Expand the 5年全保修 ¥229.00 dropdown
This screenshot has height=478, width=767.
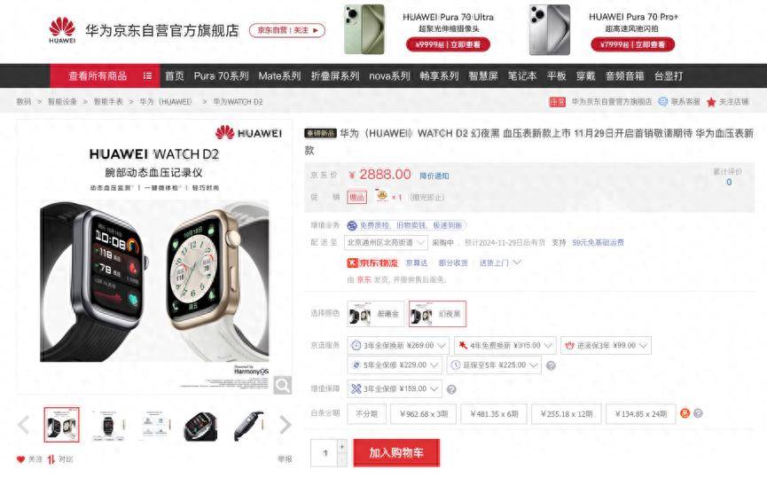(395, 365)
